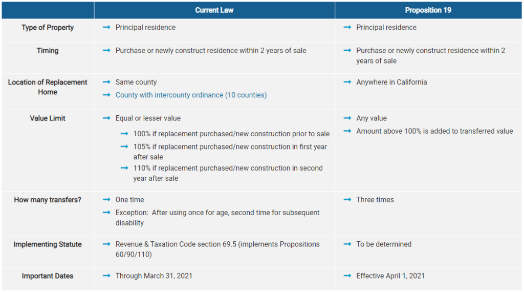Click the 'Important Dates' row label
Viewport: 524px width, 293px height.
click(48, 276)
